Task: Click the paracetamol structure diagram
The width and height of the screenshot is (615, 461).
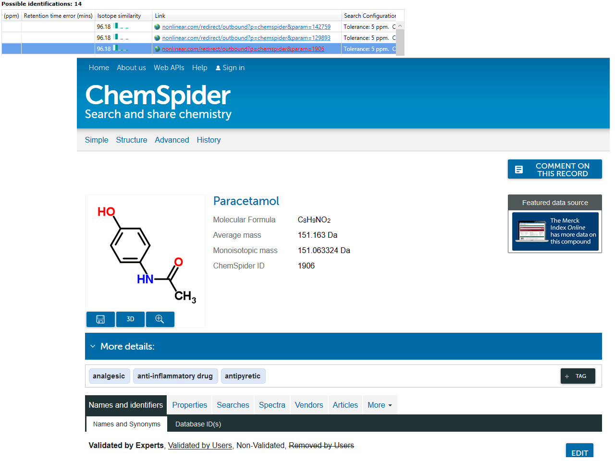Action: tap(146, 255)
